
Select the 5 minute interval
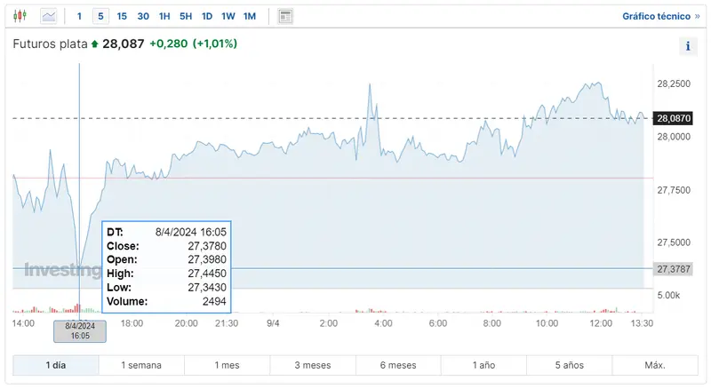coord(100,16)
